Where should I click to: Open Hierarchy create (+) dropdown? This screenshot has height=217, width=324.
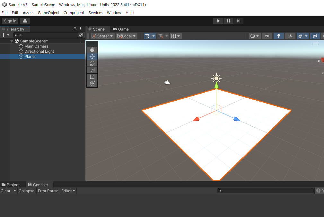[5, 35]
